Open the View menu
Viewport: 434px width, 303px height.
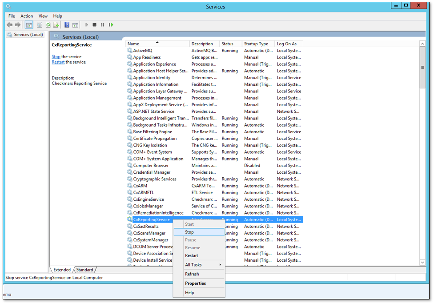click(43, 16)
